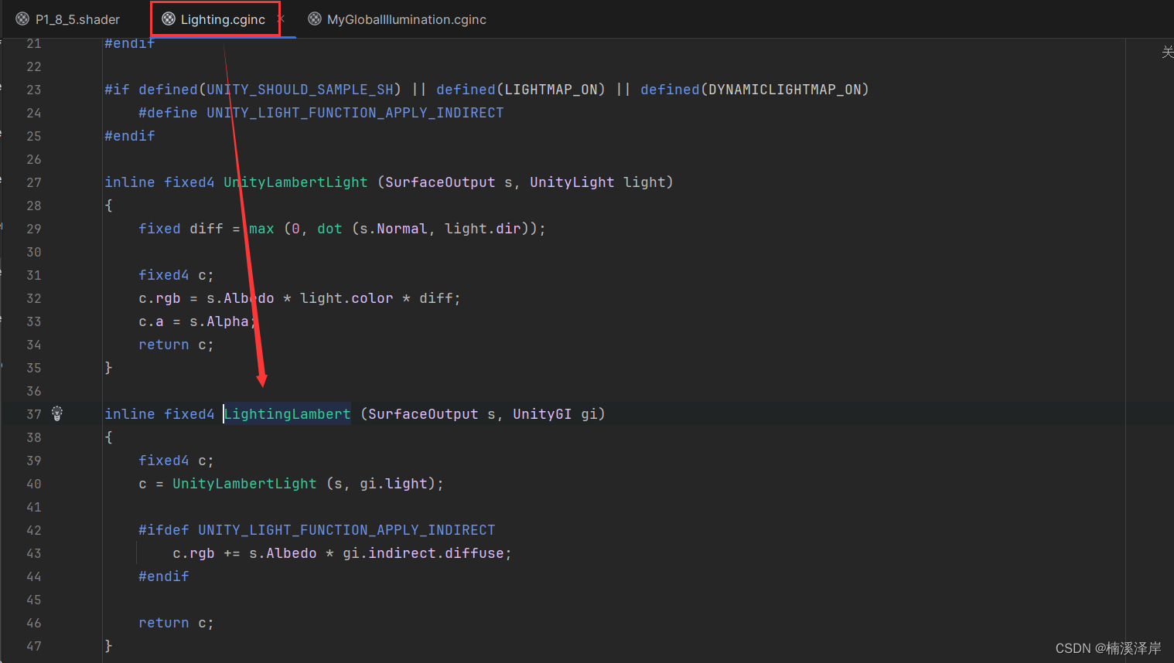The image size is (1174, 663).
Task: Click UNITY_LIGHT_FUNCTION_APPLY_INDIRECT on the #ifdef line
Action: 346,530
